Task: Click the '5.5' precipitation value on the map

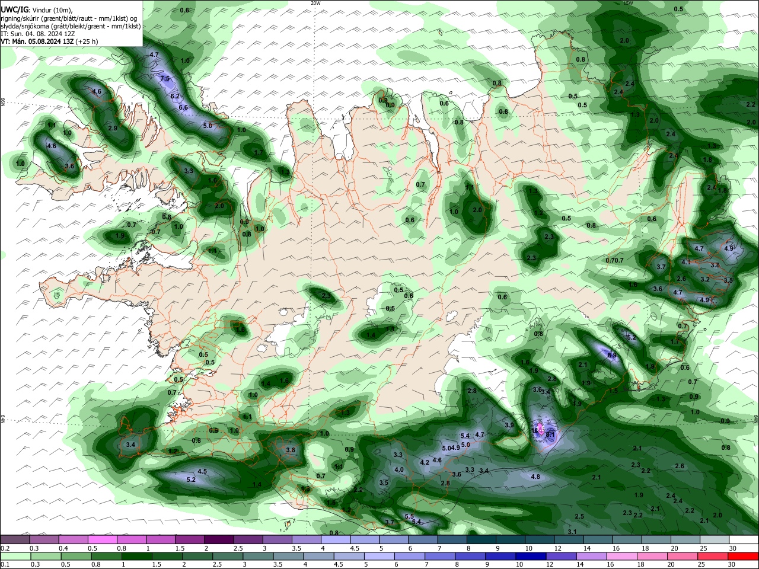Action: (x=409, y=516)
